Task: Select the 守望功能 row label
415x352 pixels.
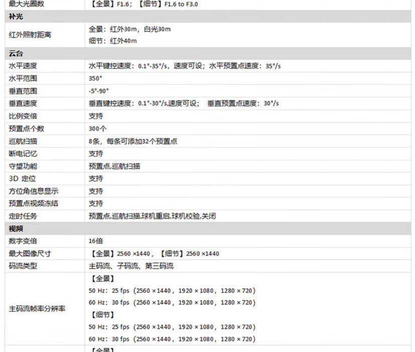Action: pos(23,166)
